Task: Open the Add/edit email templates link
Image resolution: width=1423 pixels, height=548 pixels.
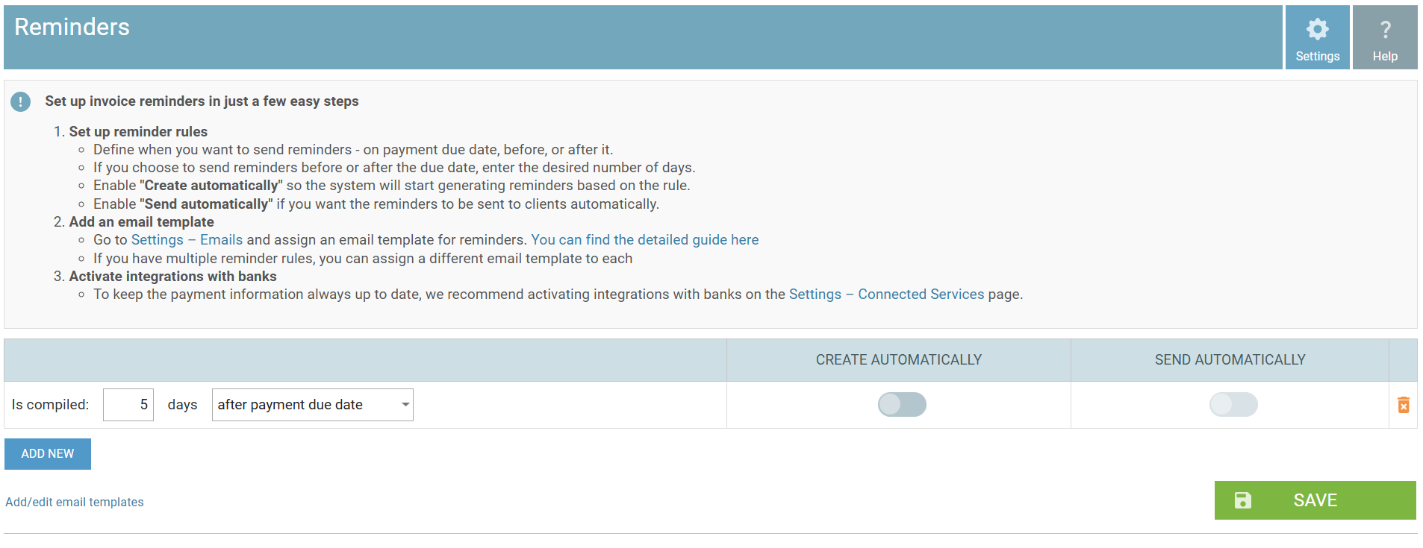Action: pyautogui.click(x=75, y=503)
